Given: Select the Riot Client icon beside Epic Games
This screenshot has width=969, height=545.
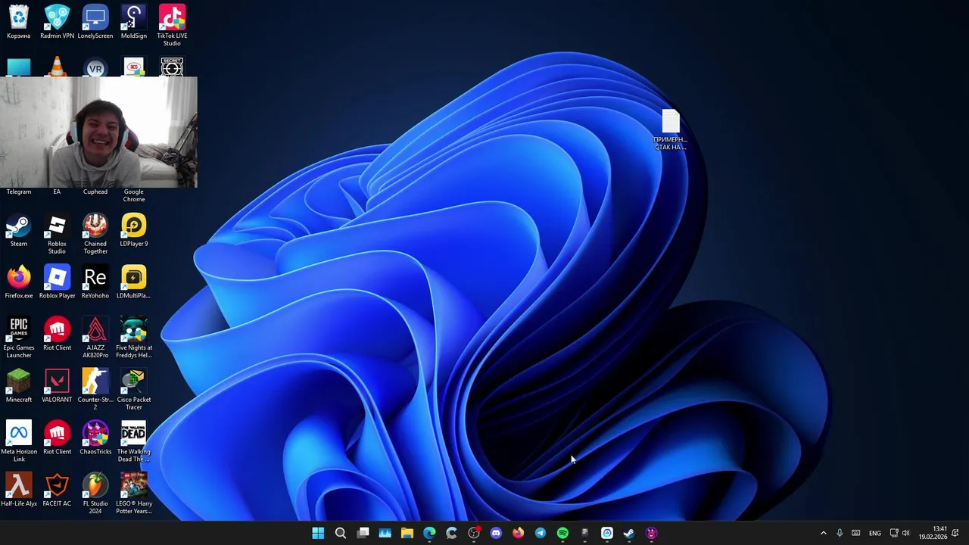Looking at the screenshot, I should pyautogui.click(x=57, y=335).
